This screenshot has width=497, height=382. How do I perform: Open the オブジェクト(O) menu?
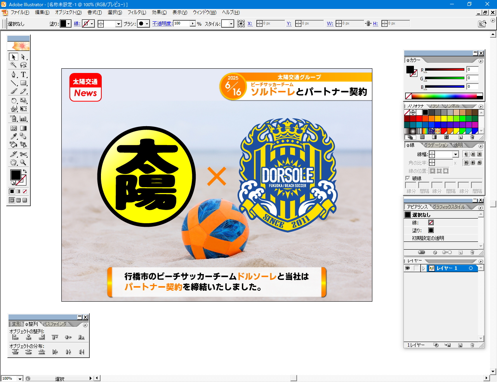coord(68,12)
